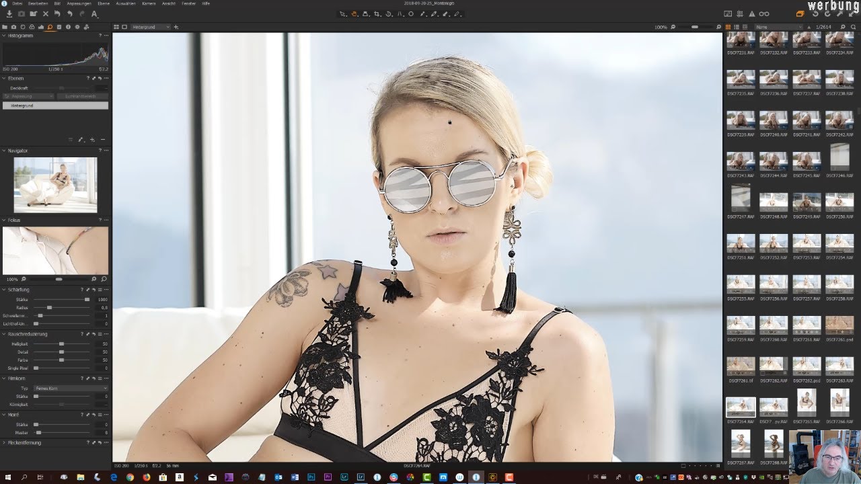Click plus button next to Hintergrund dropdown
This screenshot has height=484, width=861.
pyautogui.click(x=176, y=27)
